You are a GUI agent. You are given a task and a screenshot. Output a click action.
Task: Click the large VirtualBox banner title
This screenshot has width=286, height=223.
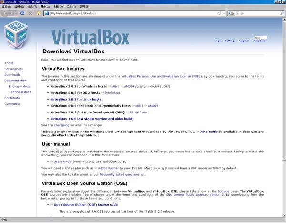tap(91, 37)
